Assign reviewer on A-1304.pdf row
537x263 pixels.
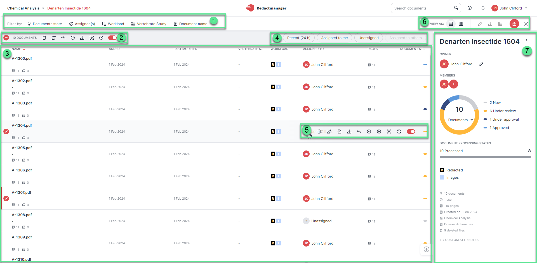click(x=329, y=131)
